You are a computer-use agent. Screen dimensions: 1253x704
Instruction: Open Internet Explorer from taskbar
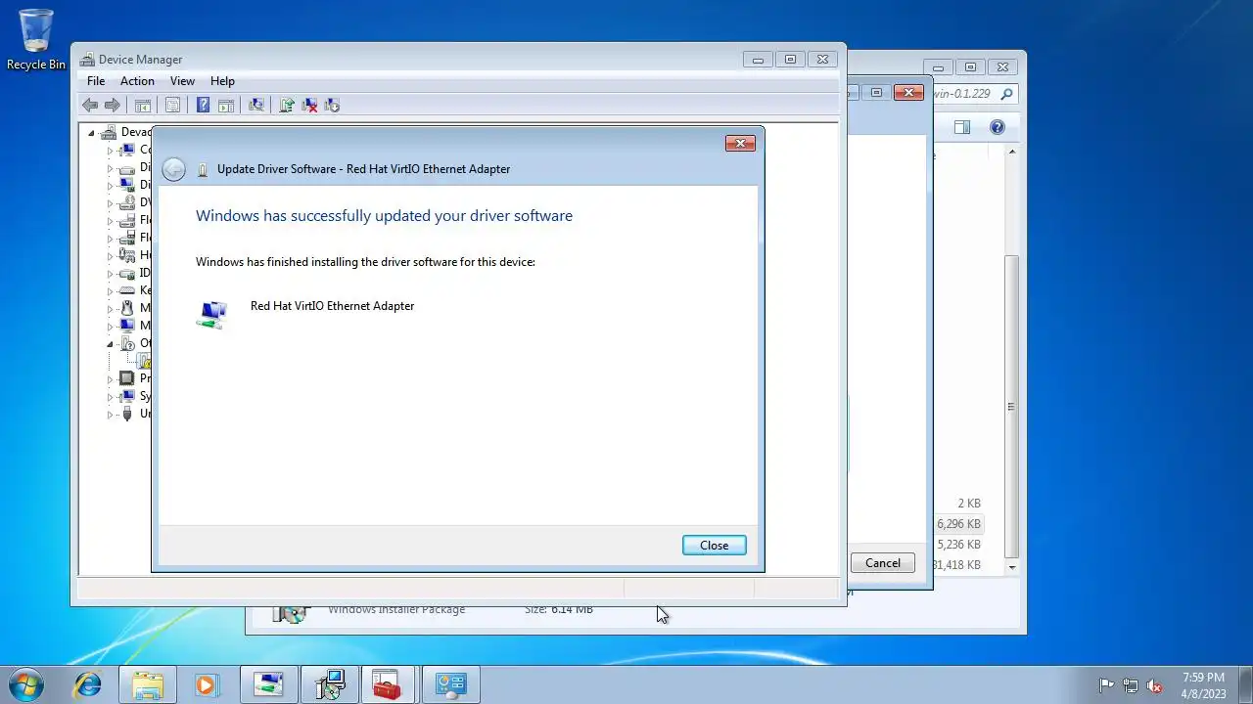(x=88, y=684)
